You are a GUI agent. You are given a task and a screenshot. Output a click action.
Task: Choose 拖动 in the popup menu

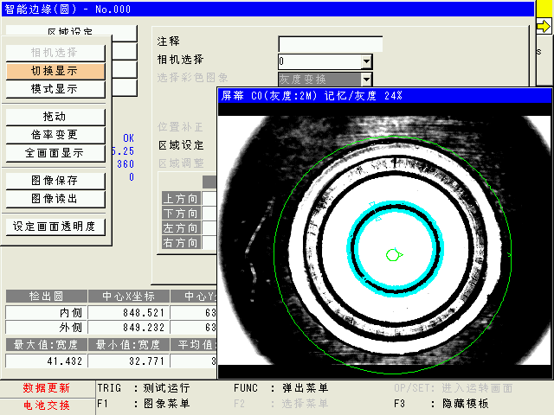click(x=55, y=117)
